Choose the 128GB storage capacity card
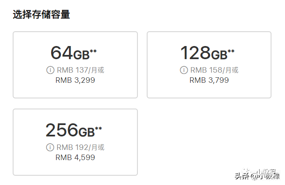This screenshot has height=185, width=285. [209, 65]
